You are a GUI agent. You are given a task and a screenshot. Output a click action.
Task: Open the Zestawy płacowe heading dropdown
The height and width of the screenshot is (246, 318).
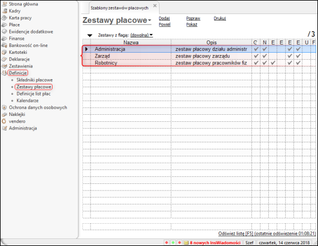tap(150, 20)
